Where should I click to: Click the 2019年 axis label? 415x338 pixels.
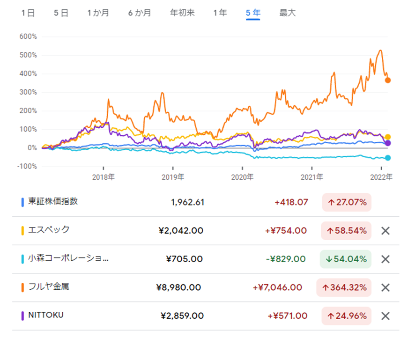coord(173,177)
